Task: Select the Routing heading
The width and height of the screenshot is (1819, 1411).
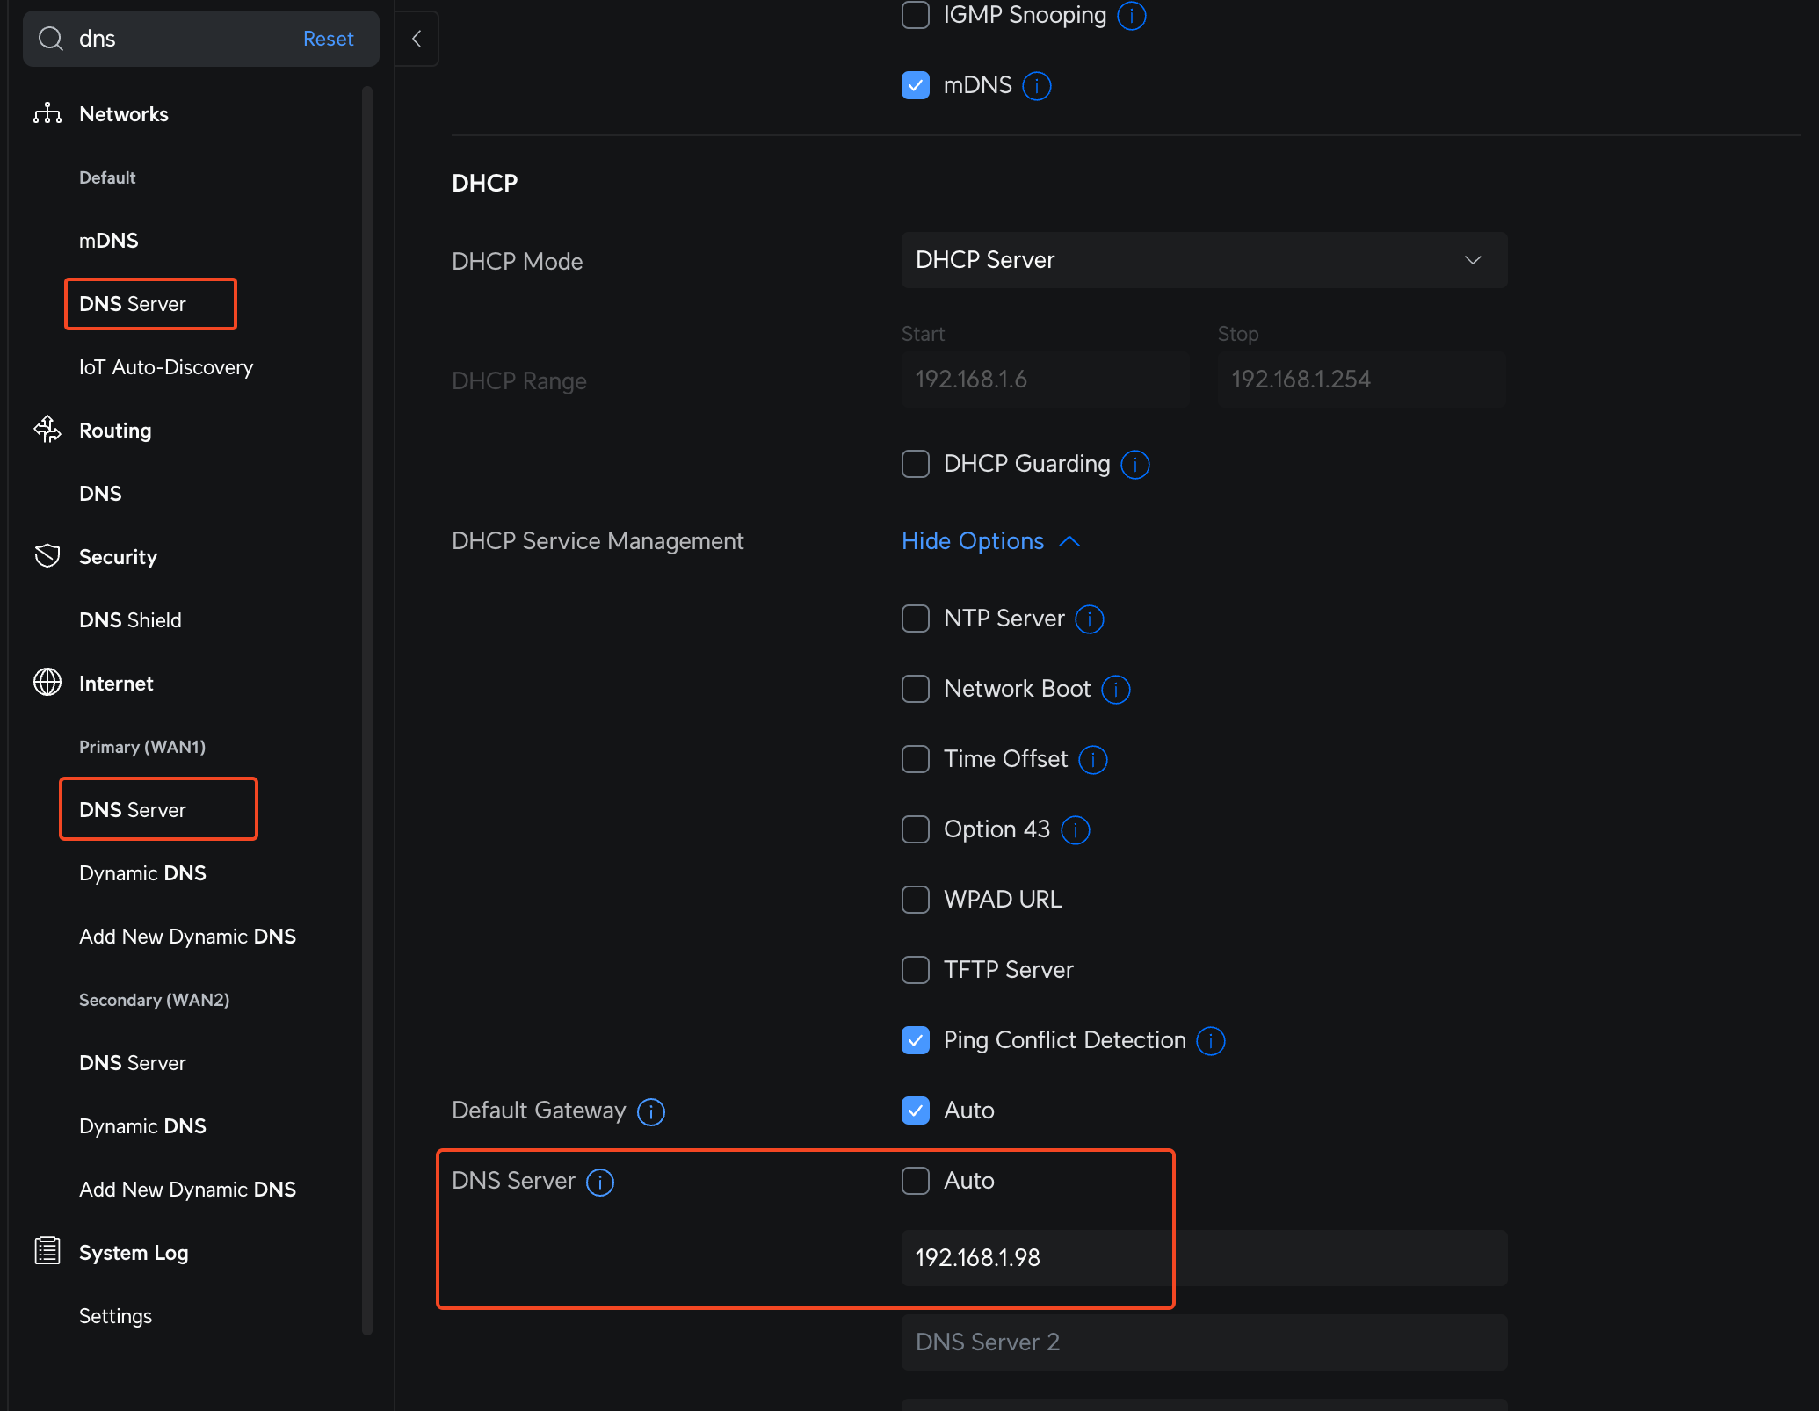Action: click(115, 431)
